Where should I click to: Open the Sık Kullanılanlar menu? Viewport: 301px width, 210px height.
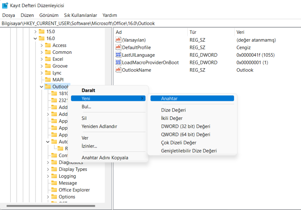coord(80,15)
